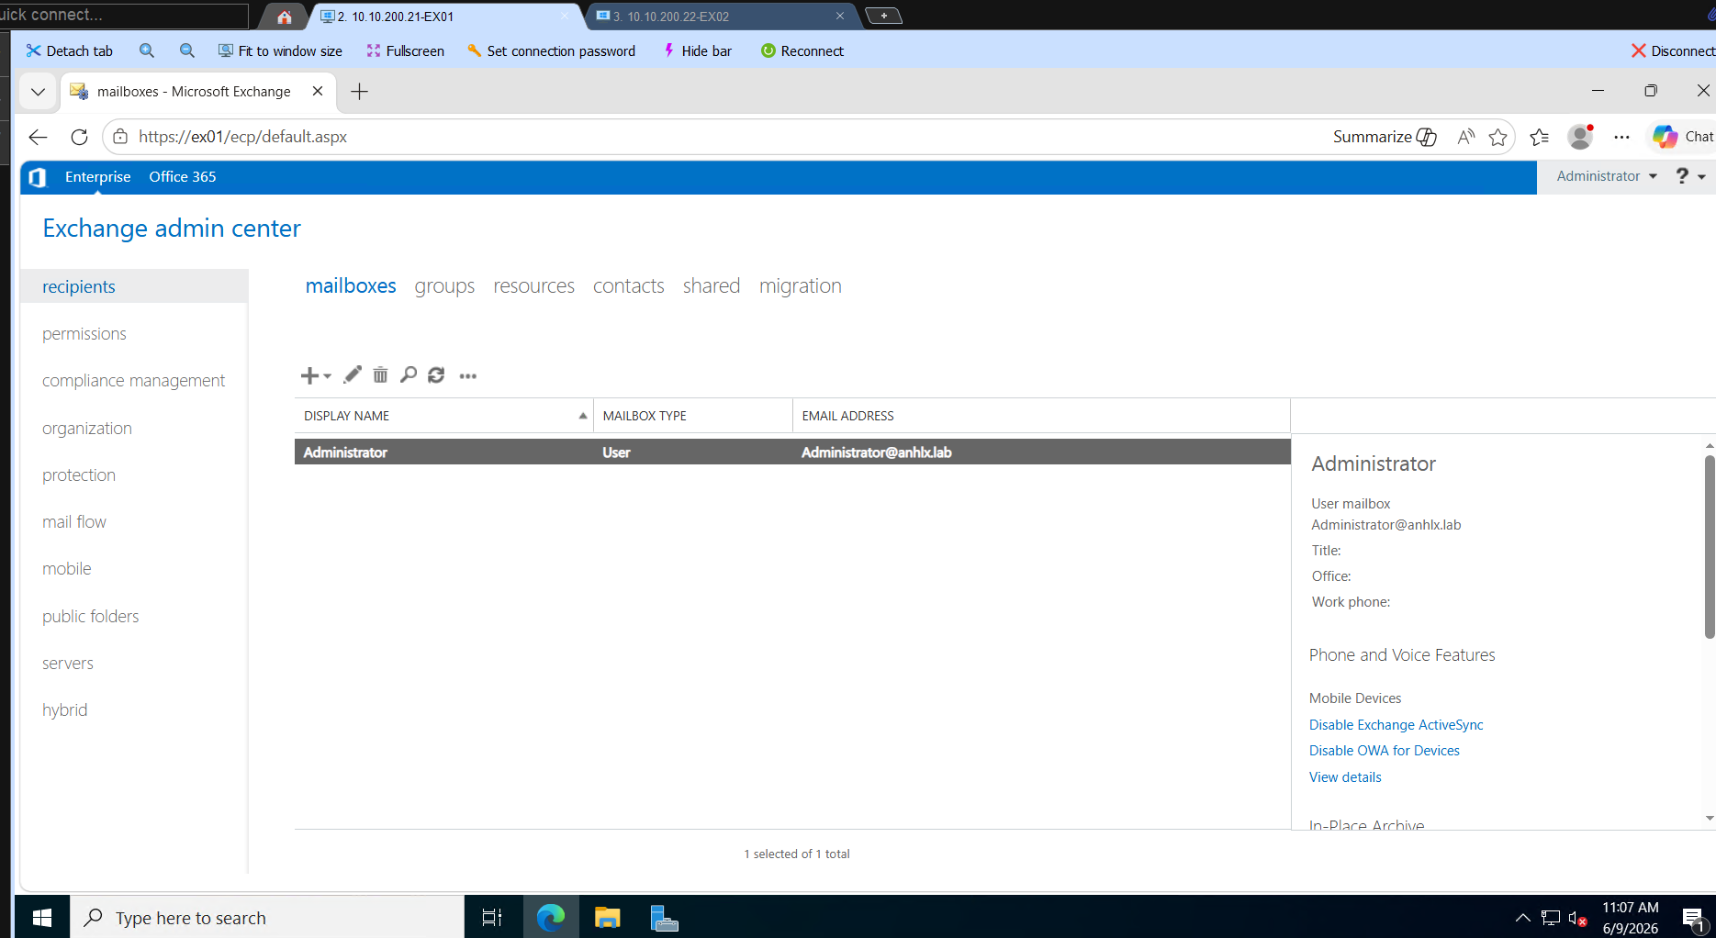1716x938 pixels.
Task: Click the Office logo icon in blue header
Action: point(38,177)
